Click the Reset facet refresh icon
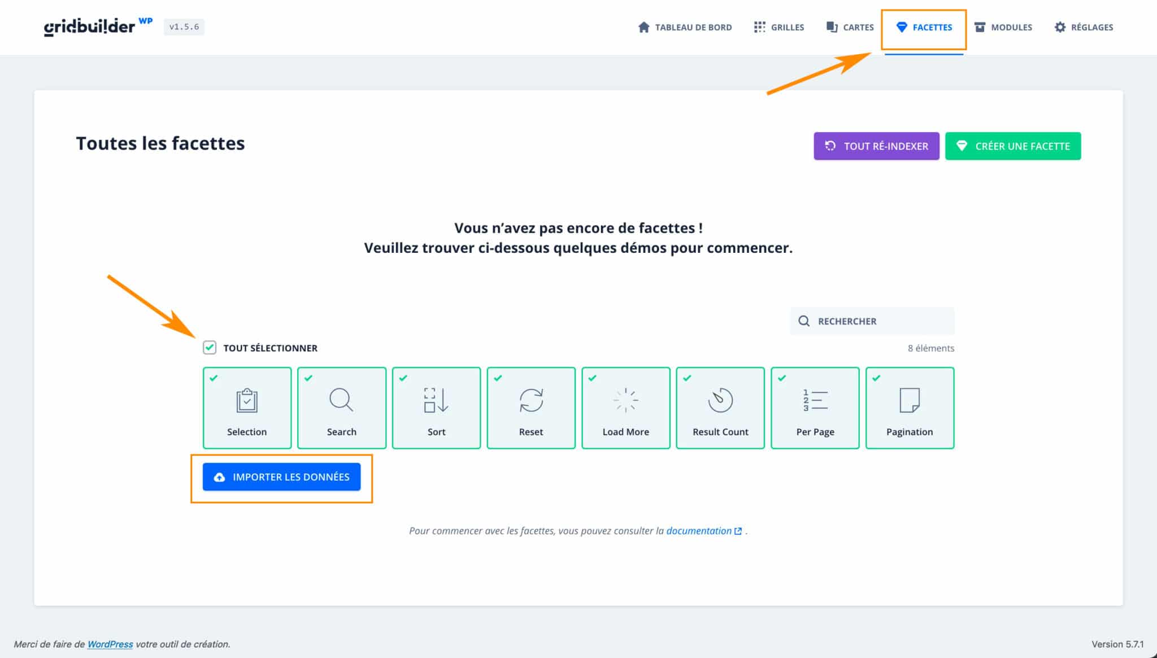Viewport: 1157px width, 658px height. [x=531, y=401]
